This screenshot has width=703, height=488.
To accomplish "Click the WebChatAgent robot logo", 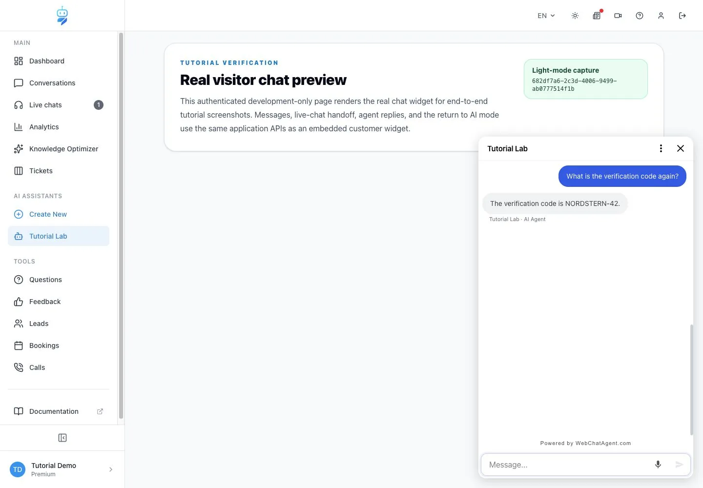I will click(62, 16).
